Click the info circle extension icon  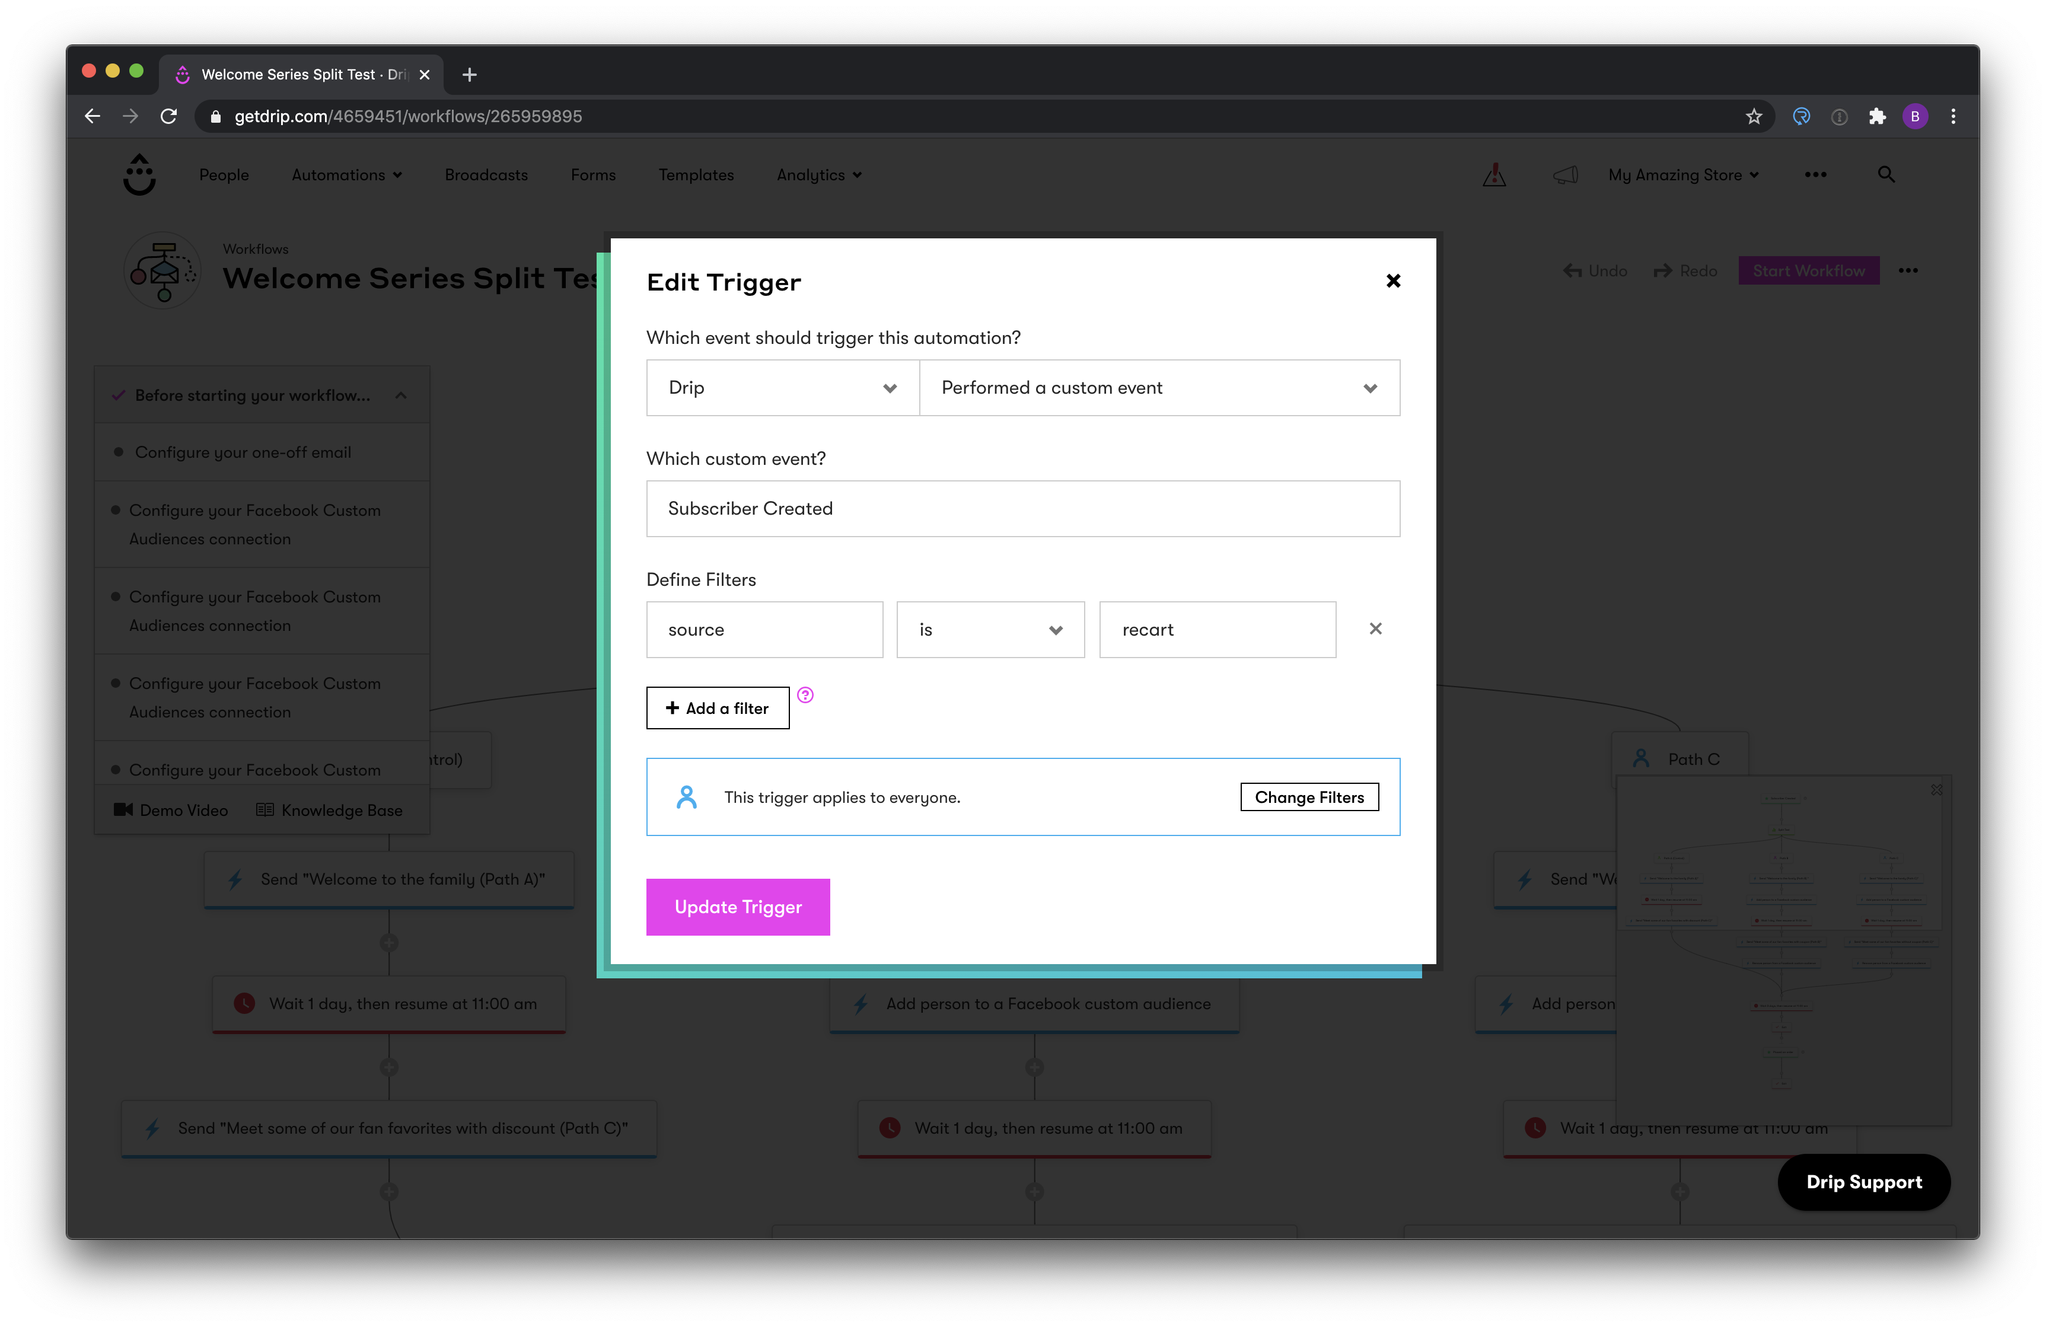[1839, 116]
